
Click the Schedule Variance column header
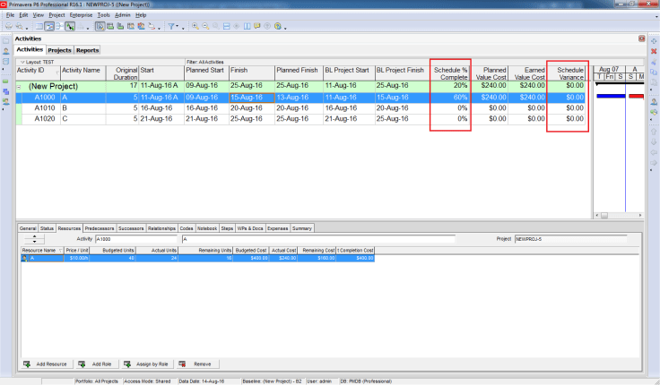pos(568,73)
